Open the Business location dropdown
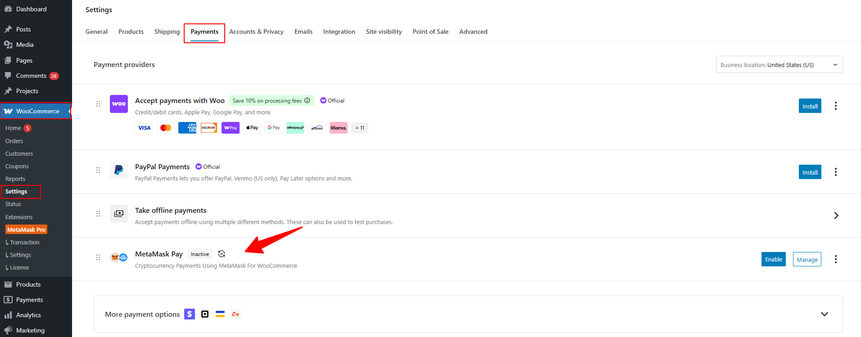 (x=779, y=64)
